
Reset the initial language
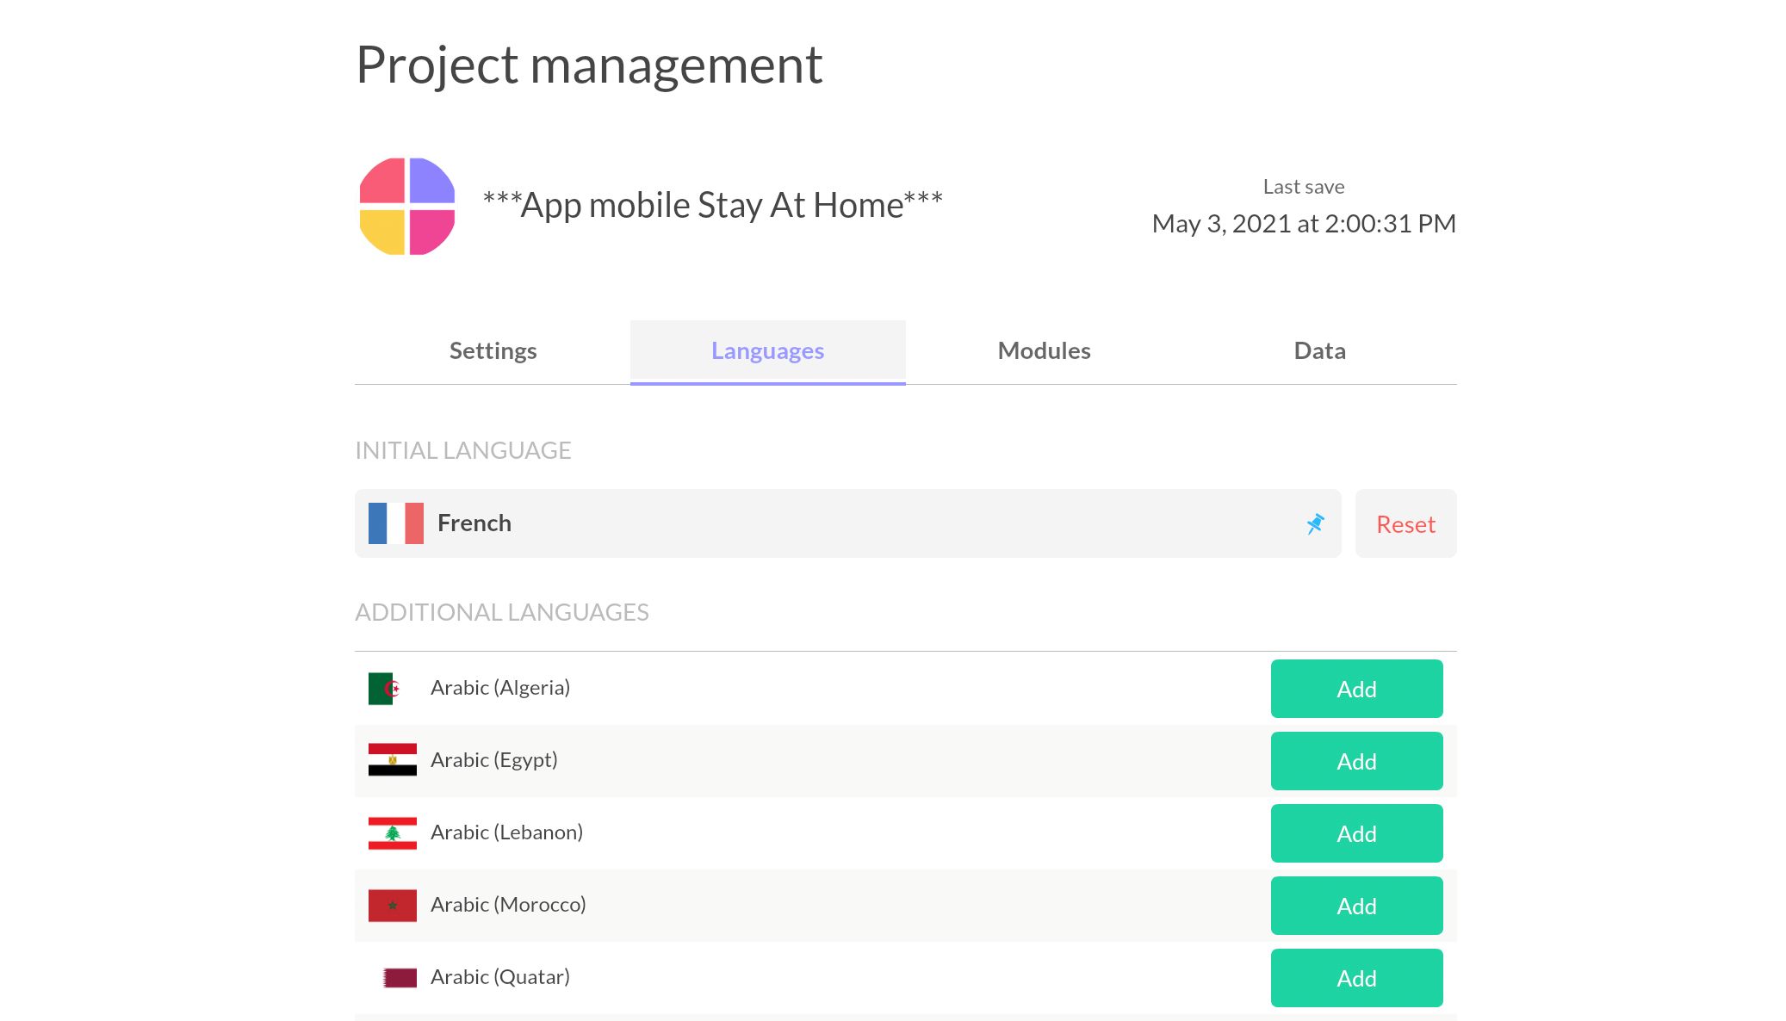click(1405, 523)
